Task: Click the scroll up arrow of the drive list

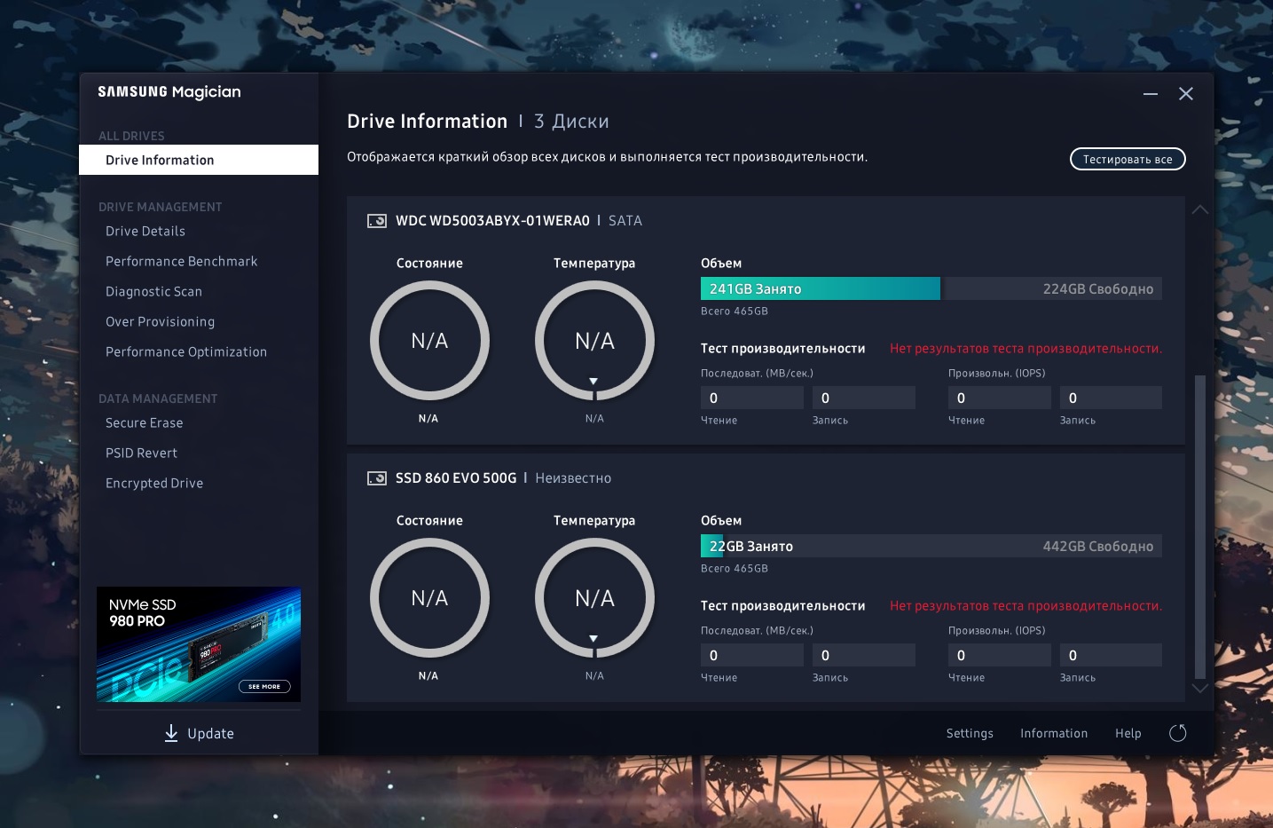Action: coord(1200,209)
